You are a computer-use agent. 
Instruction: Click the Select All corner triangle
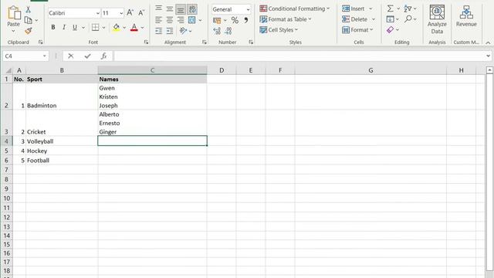pos(8,70)
